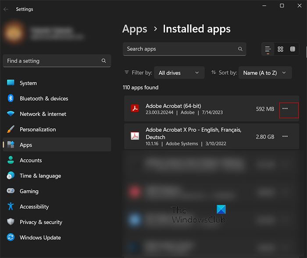The height and width of the screenshot is (258, 307).
Task: Switch to grid view layout
Action: (x=281, y=49)
